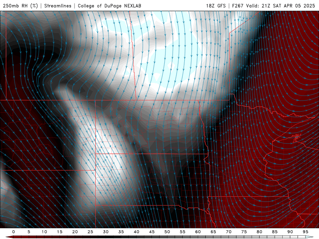This screenshot has height=239, width=319.
Task: Click the '35' label on the colorbar
Action: pyautogui.click(x=121, y=232)
